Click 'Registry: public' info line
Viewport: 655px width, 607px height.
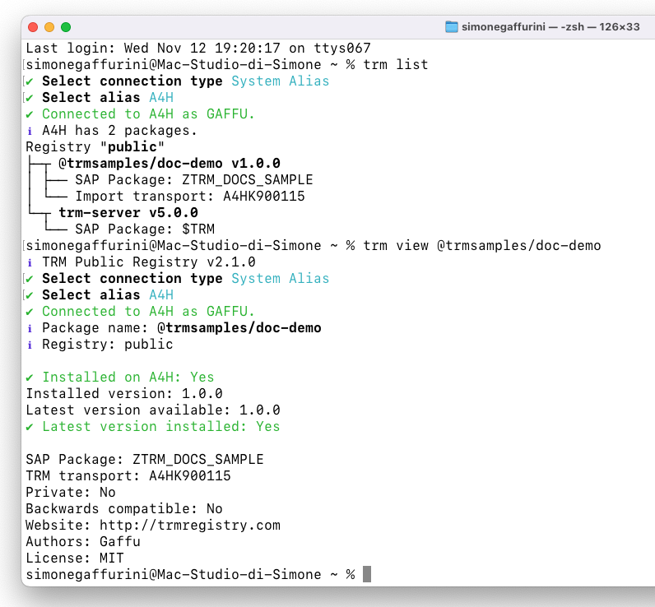107,345
